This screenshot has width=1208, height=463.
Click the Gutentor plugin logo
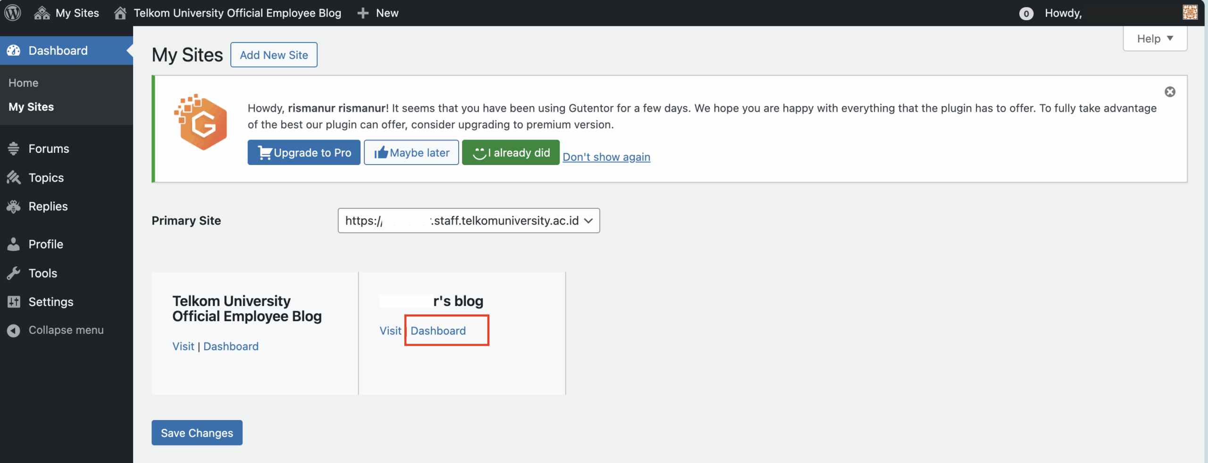(x=201, y=123)
